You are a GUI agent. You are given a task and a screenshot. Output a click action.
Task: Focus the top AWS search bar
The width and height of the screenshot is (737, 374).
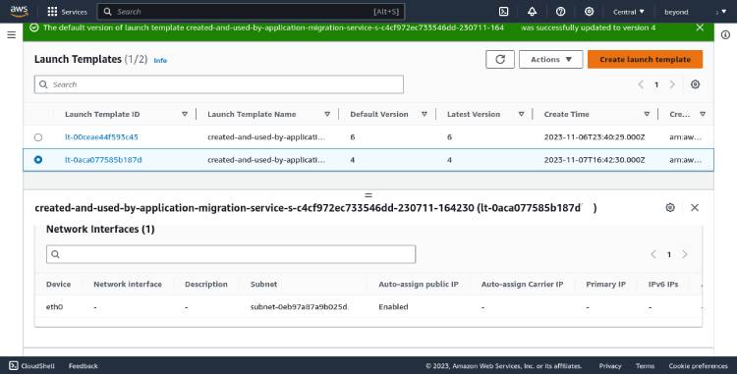coord(251,12)
